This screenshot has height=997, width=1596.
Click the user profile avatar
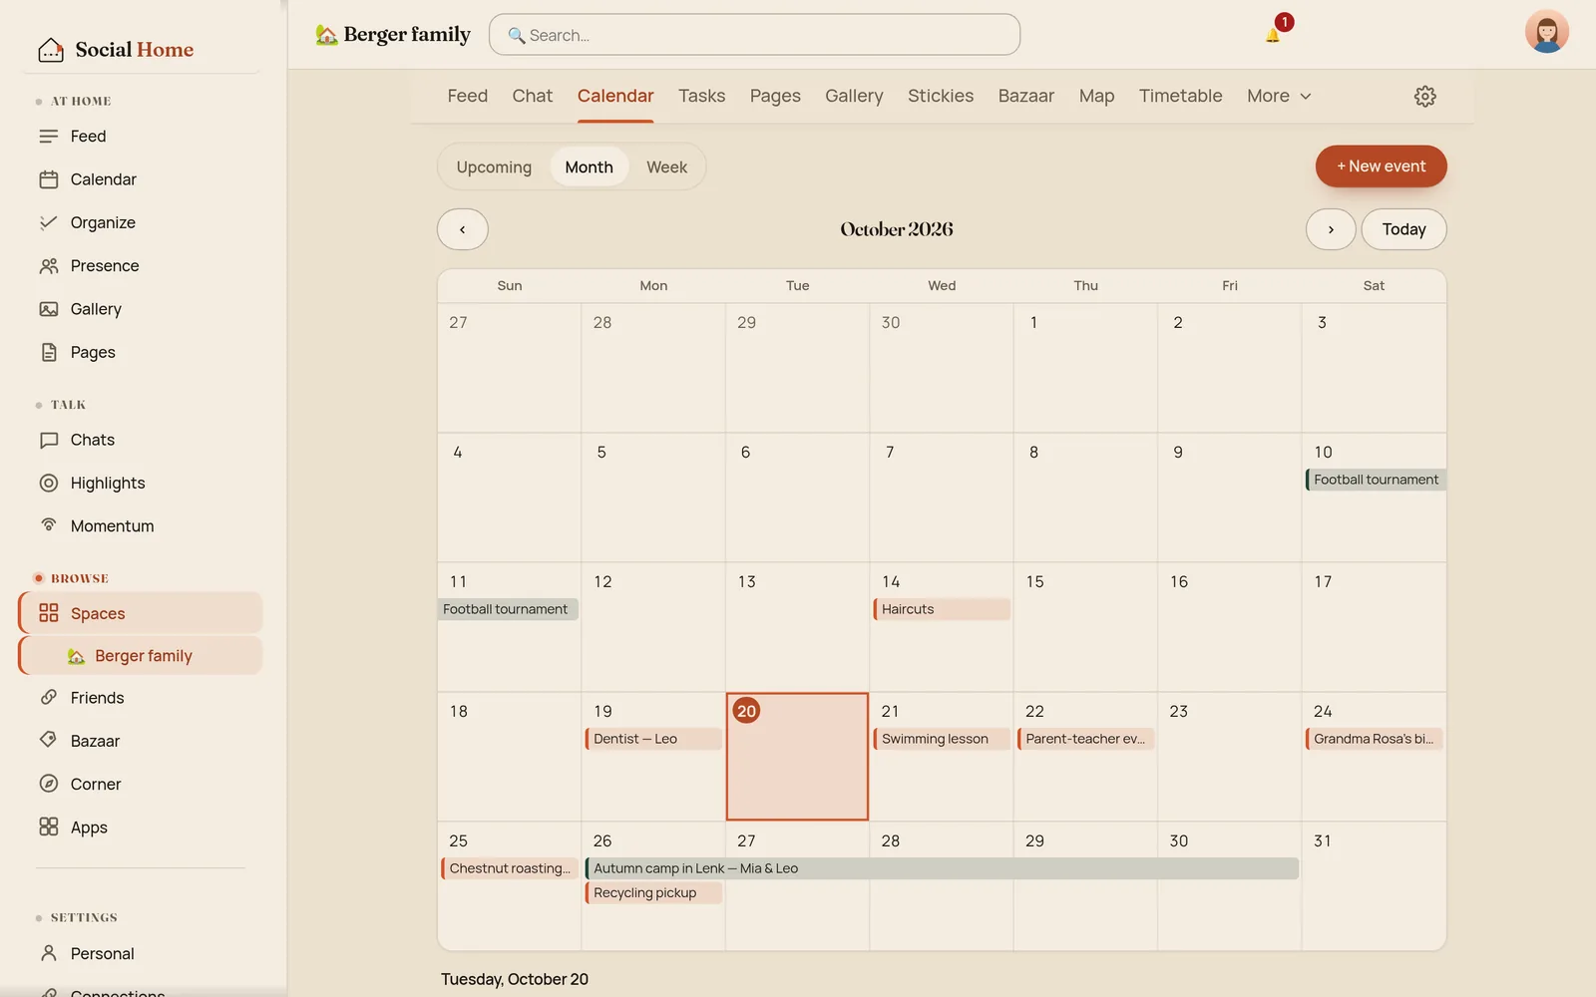1546,31
